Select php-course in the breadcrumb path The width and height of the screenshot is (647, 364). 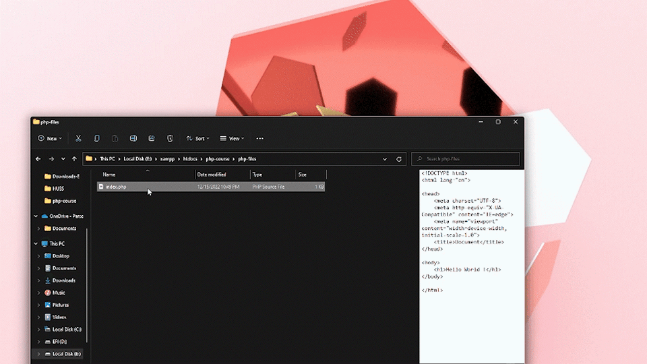(x=218, y=159)
